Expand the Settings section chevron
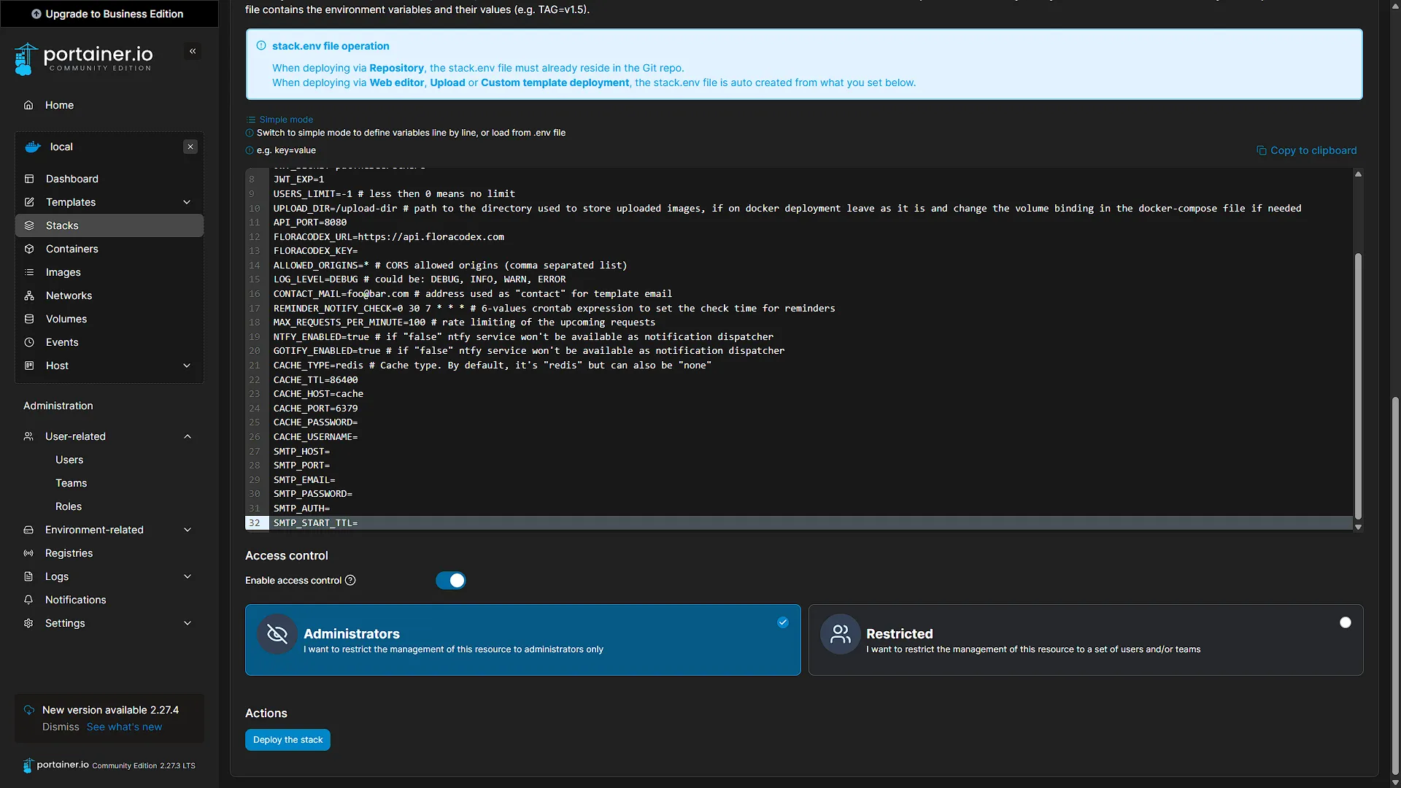The height and width of the screenshot is (788, 1401). [x=188, y=623]
